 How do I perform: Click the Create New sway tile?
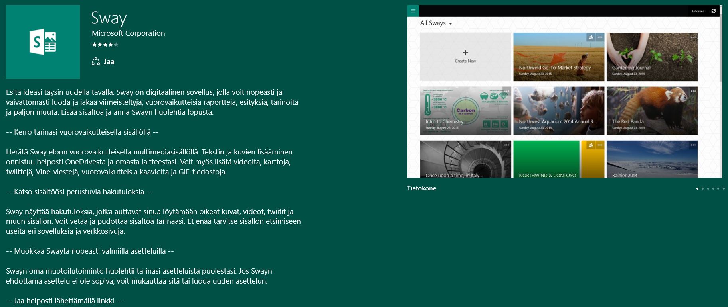[465, 57]
